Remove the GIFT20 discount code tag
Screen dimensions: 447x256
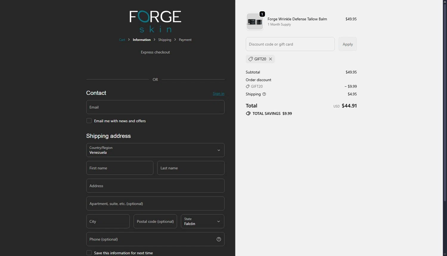pyautogui.click(x=271, y=59)
